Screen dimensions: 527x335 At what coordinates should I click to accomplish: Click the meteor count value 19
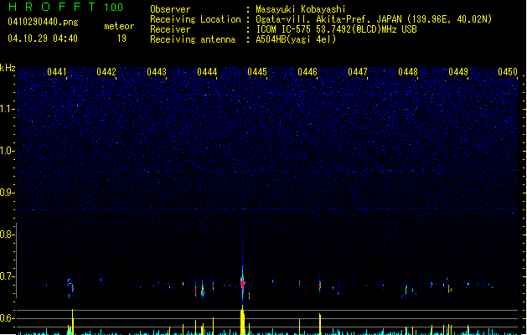(x=121, y=39)
